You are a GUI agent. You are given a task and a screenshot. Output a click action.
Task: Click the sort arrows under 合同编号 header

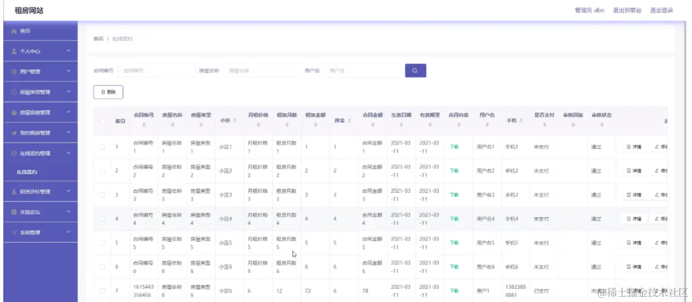click(x=143, y=125)
